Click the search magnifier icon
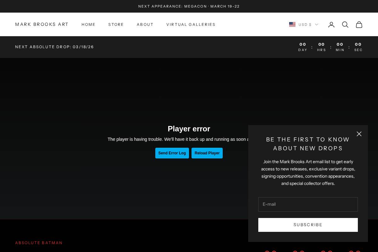Screen dimensions: 378x252 (x=345, y=24)
